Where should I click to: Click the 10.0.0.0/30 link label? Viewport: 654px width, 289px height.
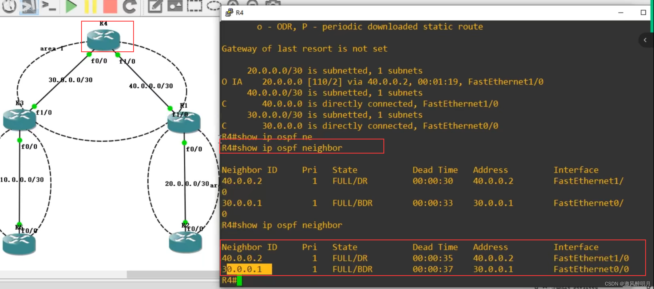pos(22,180)
